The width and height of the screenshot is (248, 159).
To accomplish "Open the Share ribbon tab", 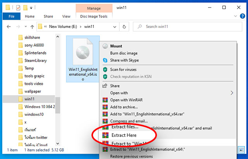I will click(48, 16).
